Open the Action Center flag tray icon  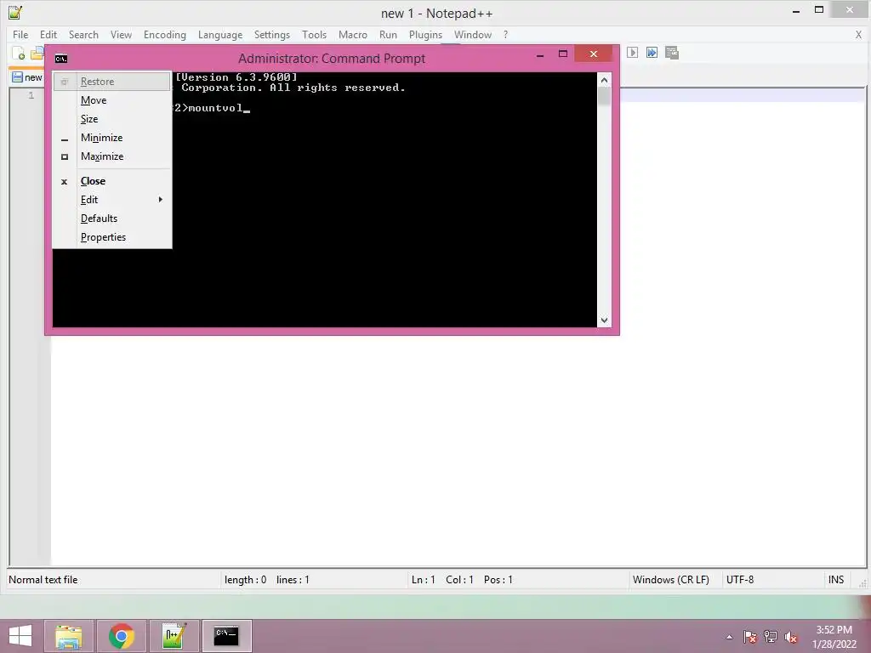tap(750, 637)
